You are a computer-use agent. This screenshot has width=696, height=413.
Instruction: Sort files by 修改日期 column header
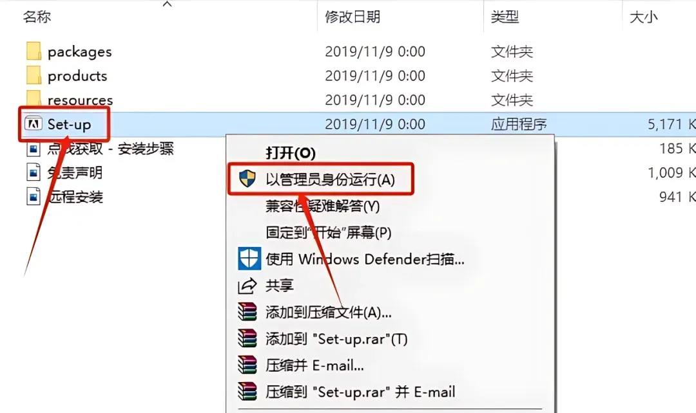(x=353, y=17)
